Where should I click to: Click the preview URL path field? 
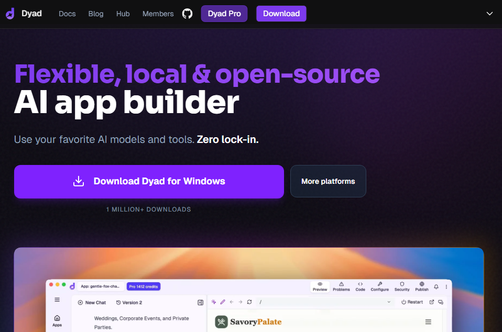(x=325, y=302)
